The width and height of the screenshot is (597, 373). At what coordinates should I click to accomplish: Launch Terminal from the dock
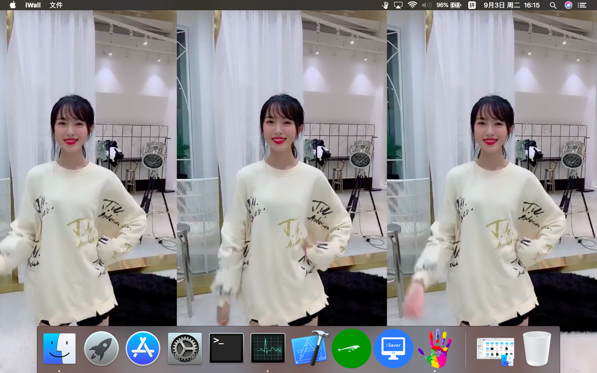[226, 348]
